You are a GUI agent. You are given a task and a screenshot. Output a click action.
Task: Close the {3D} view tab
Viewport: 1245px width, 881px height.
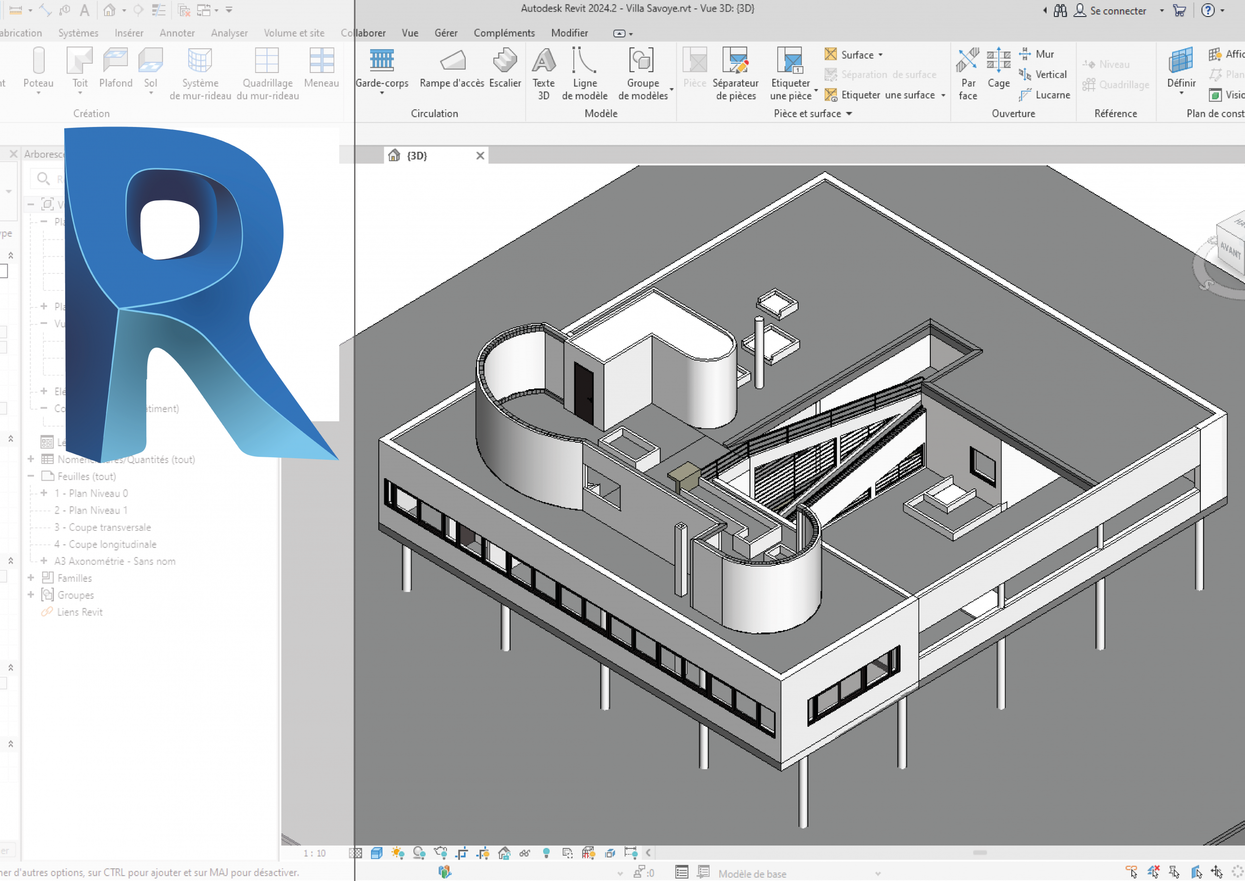click(x=480, y=156)
